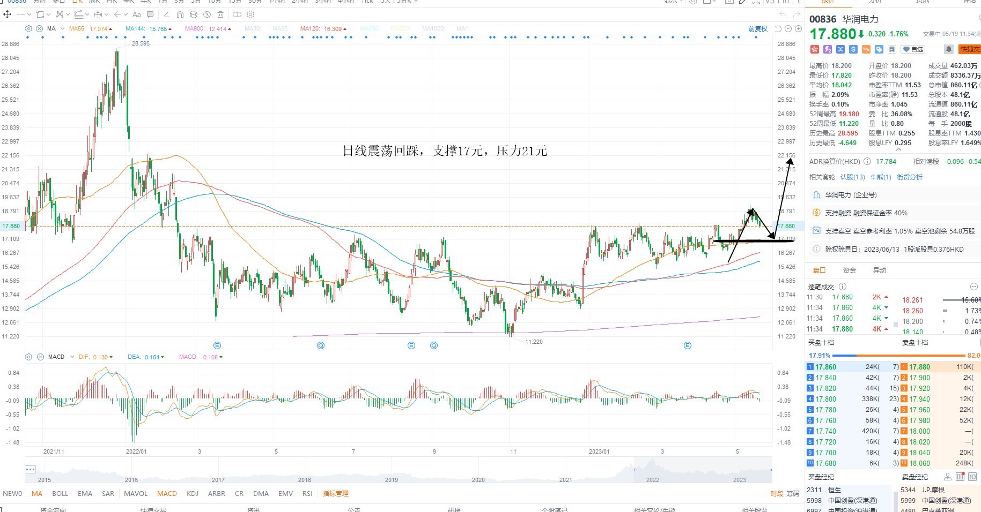This screenshot has height=512, width=981.
Task: Select the RSI indicator tab
Action: coord(307,494)
